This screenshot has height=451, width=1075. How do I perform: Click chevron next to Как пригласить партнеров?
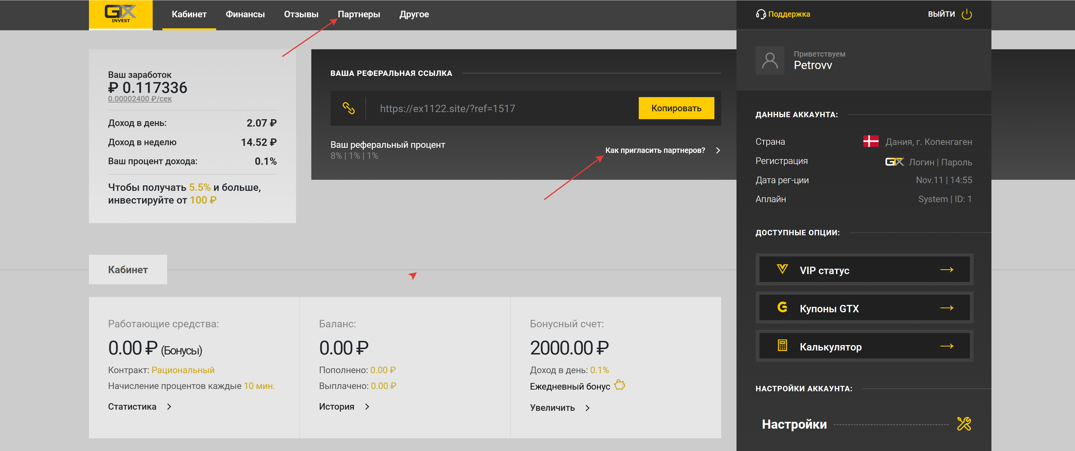(x=718, y=151)
